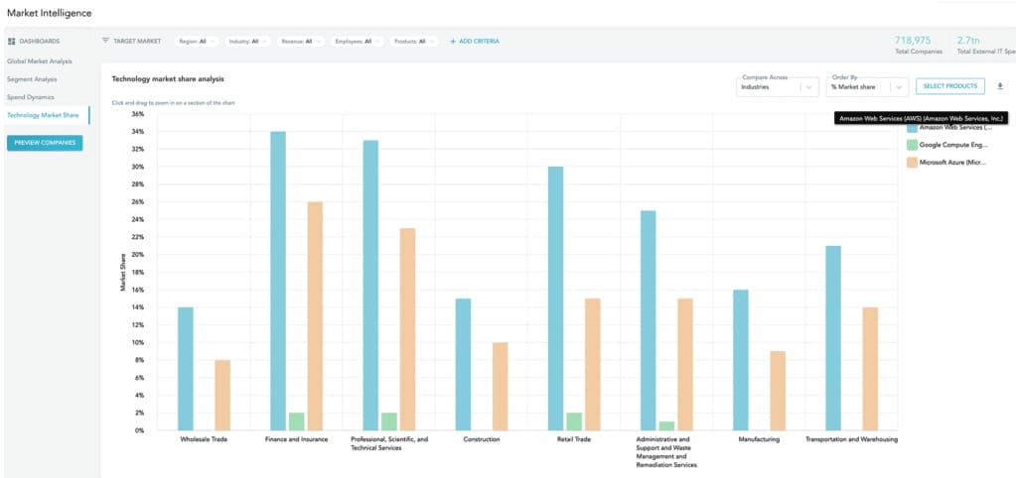The width and height of the screenshot is (1016, 478).
Task: Open Segment Analysis dashboard
Action: 32,79
